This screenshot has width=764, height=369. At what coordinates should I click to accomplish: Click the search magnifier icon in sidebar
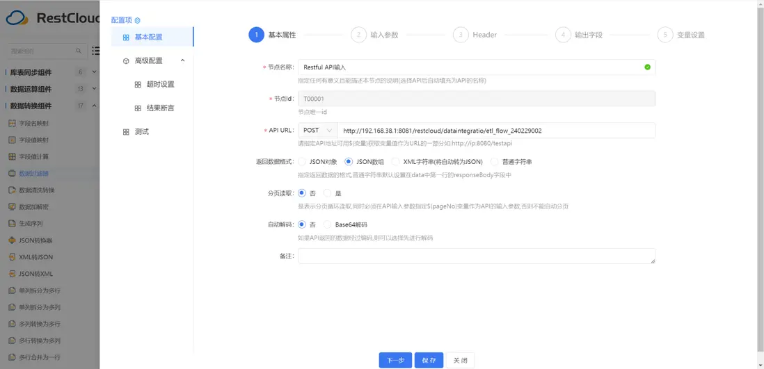[79, 51]
